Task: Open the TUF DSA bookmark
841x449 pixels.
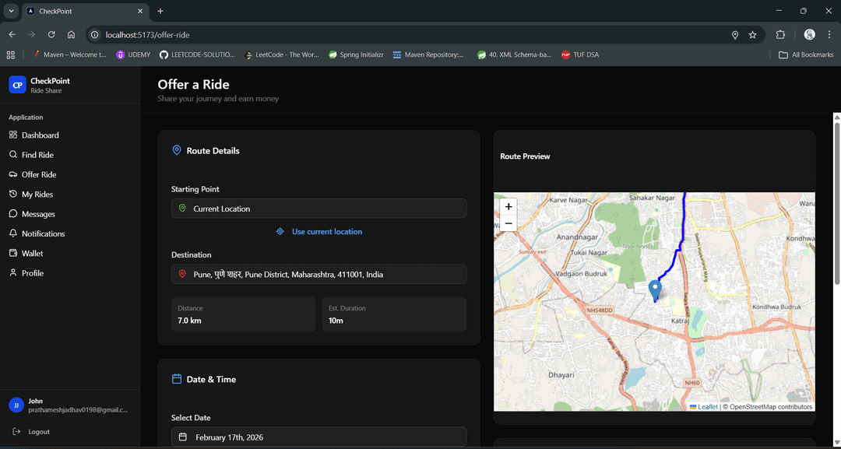Action: click(x=579, y=54)
